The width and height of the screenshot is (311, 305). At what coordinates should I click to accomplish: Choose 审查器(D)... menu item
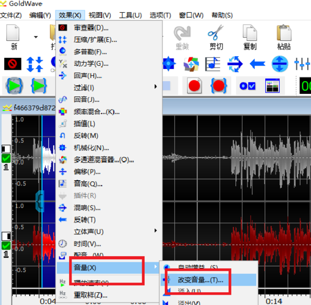click(x=109, y=27)
